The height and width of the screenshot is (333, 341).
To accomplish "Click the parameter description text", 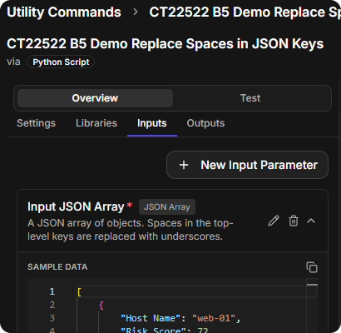I will tap(131, 230).
